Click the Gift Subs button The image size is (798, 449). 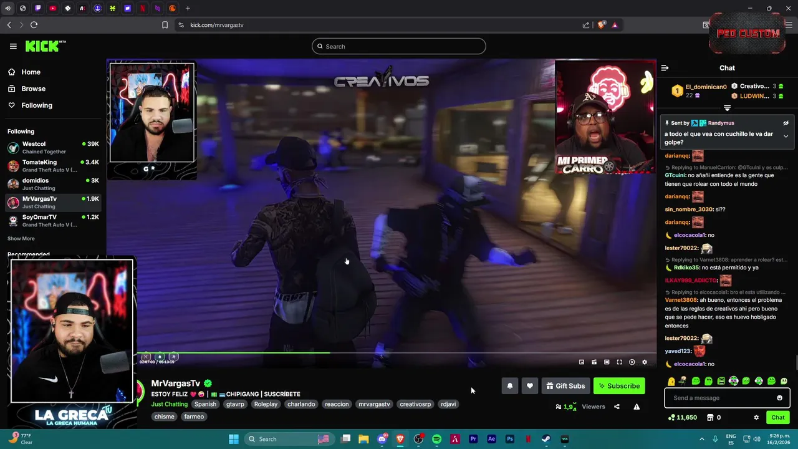pyautogui.click(x=565, y=386)
